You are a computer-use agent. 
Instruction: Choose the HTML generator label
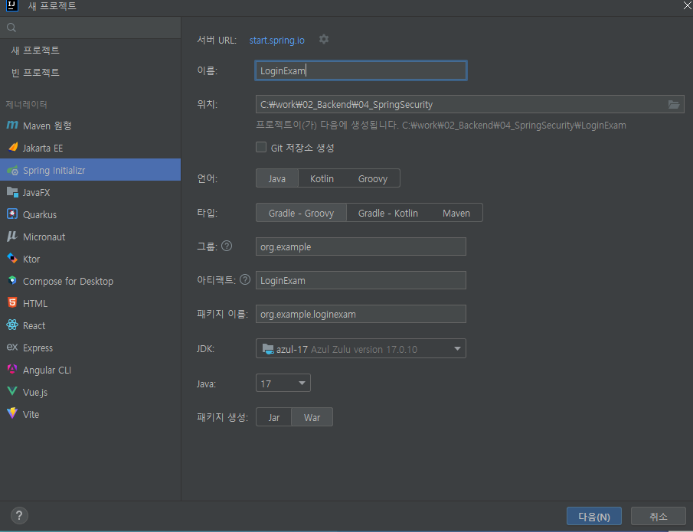pyautogui.click(x=35, y=304)
